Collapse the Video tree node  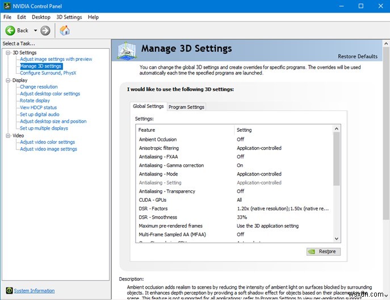[x=8, y=136]
